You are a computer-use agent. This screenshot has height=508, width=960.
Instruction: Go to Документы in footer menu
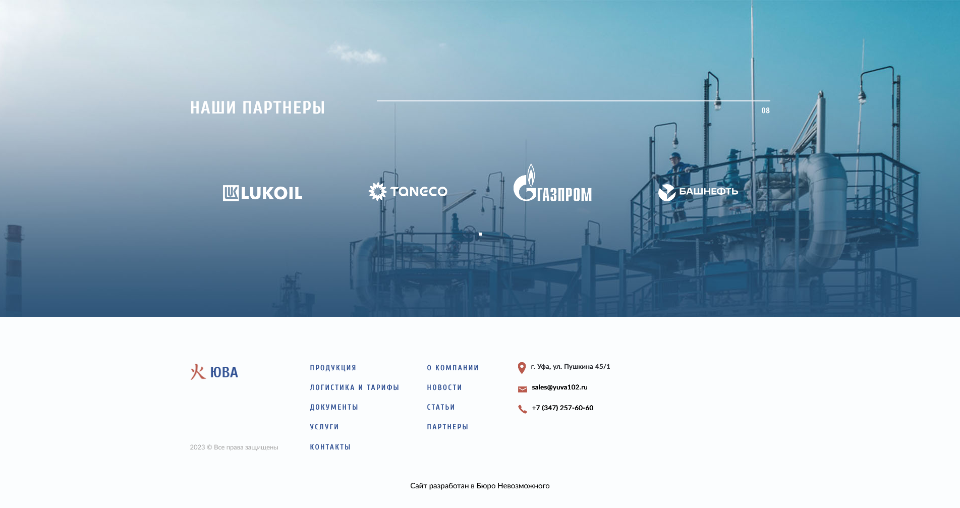tap(334, 407)
